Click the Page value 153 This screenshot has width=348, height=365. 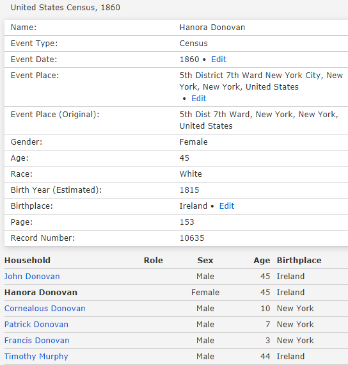click(x=187, y=222)
